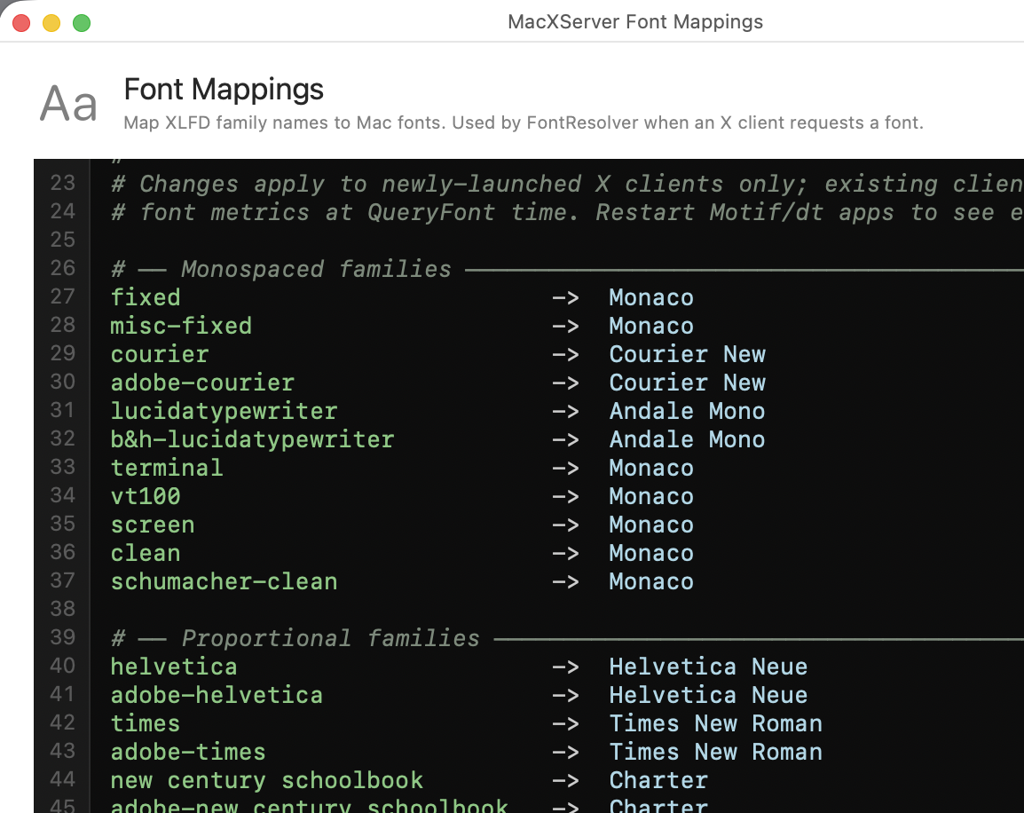The height and width of the screenshot is (813, 1024).
Task: Click 'clean' on line 36
Action: [x=146, y=553]
